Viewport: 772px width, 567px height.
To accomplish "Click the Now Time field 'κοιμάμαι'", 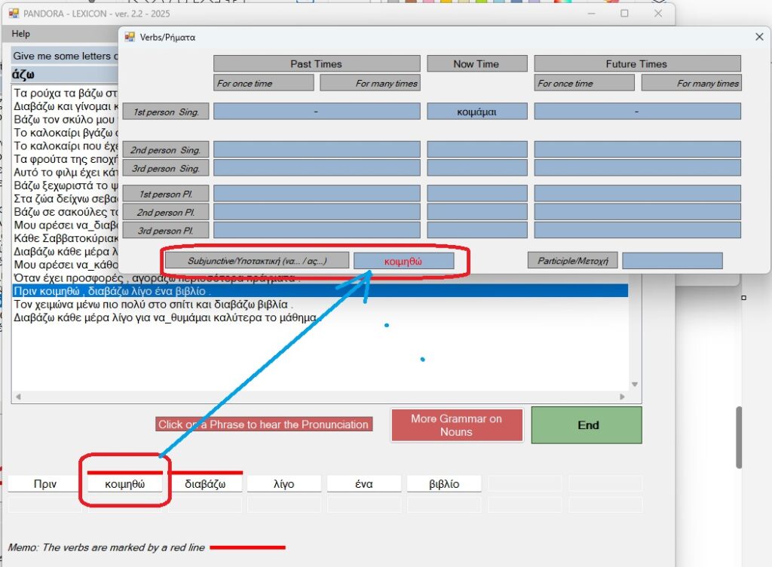I will point(476,112).
